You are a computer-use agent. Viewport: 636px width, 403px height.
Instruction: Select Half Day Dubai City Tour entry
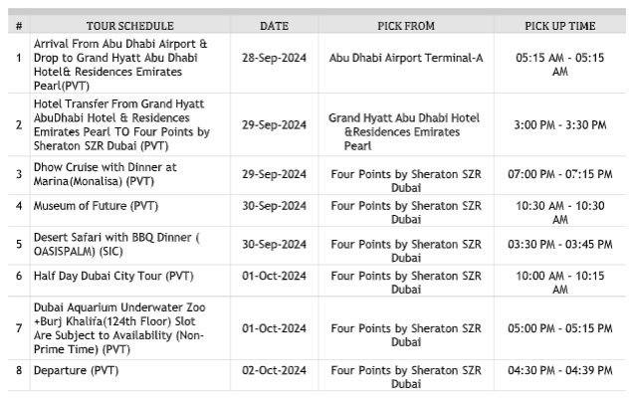pyautogui.click(x=113, y=276)
